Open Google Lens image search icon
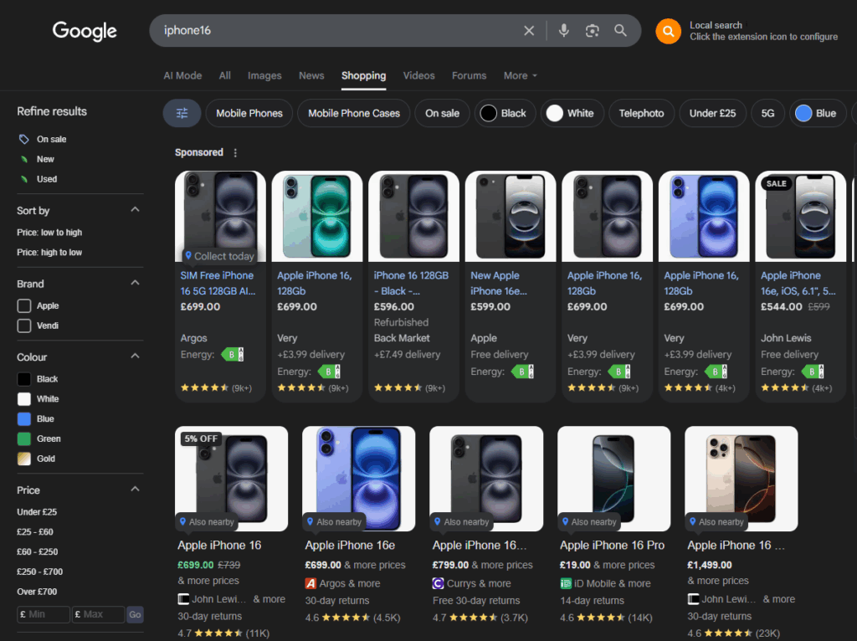The height and width of the screenshot is (641, 857). pyautogui.click(x=592, y=31)
